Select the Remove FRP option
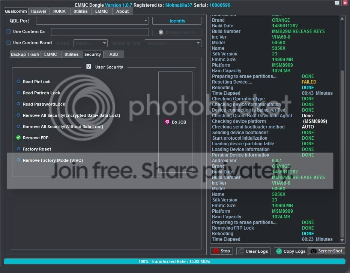This screenshot has width=350, height=273. coord(18,137)
